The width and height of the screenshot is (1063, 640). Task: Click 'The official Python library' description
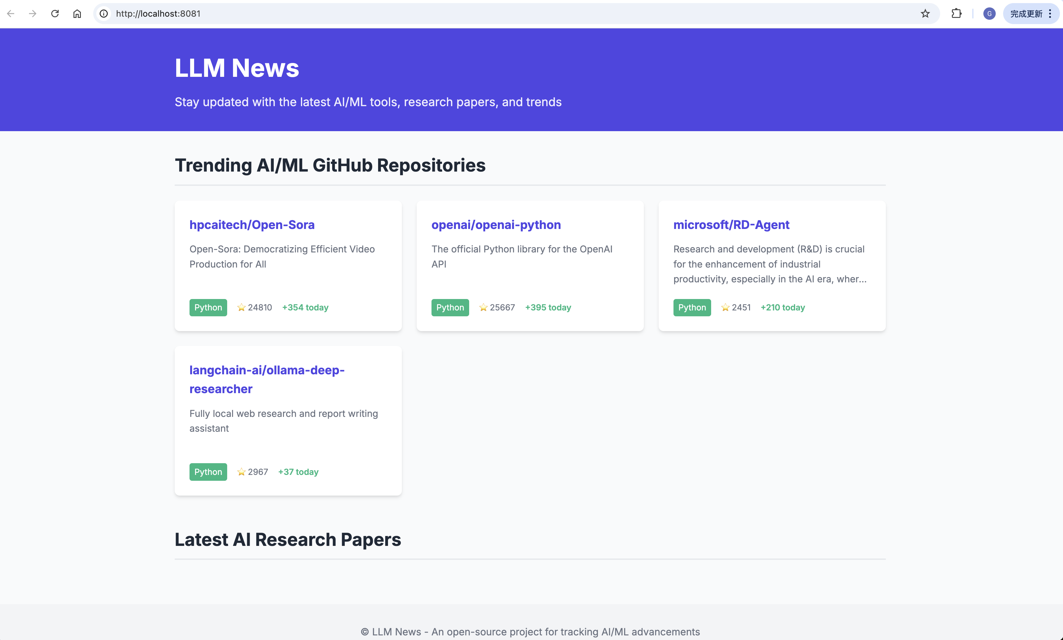click(x=522, y=257)
